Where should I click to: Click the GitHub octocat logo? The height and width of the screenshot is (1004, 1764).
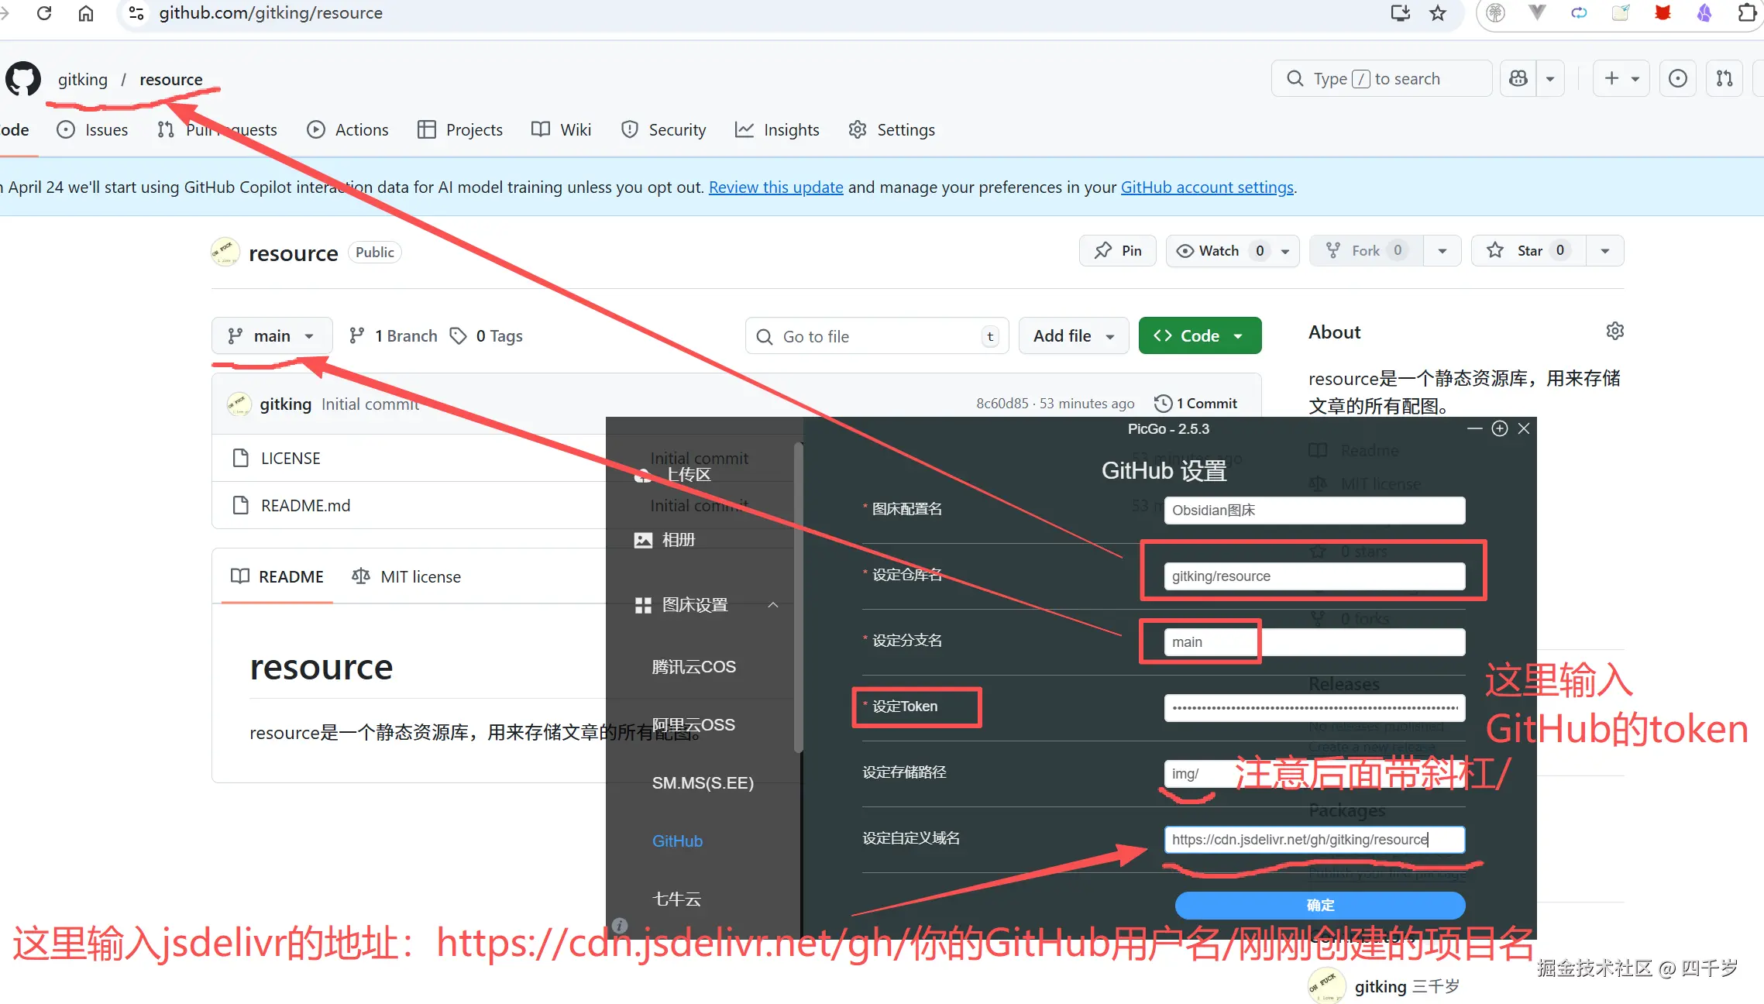click(23, 79)
